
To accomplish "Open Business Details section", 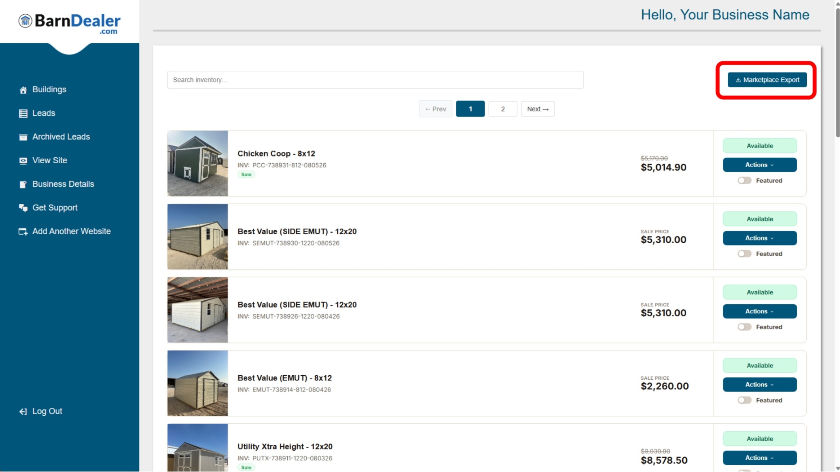I will pyautogui.click(x=63, y=184).
